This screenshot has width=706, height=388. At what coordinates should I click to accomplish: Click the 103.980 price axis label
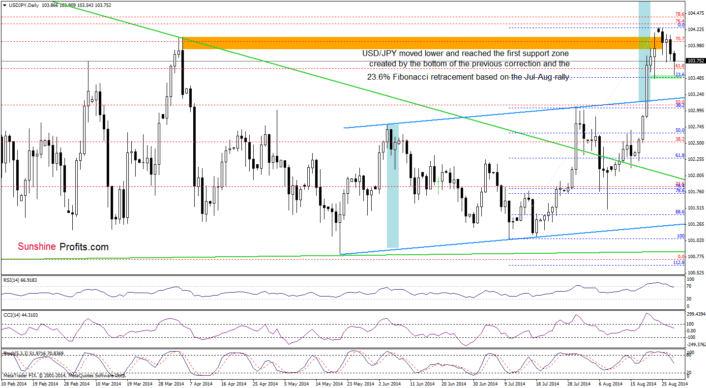pyautogui.click(x=695, y=46)
